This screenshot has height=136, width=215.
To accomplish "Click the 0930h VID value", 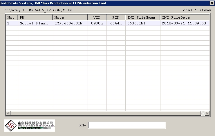I will pos(97,23).
